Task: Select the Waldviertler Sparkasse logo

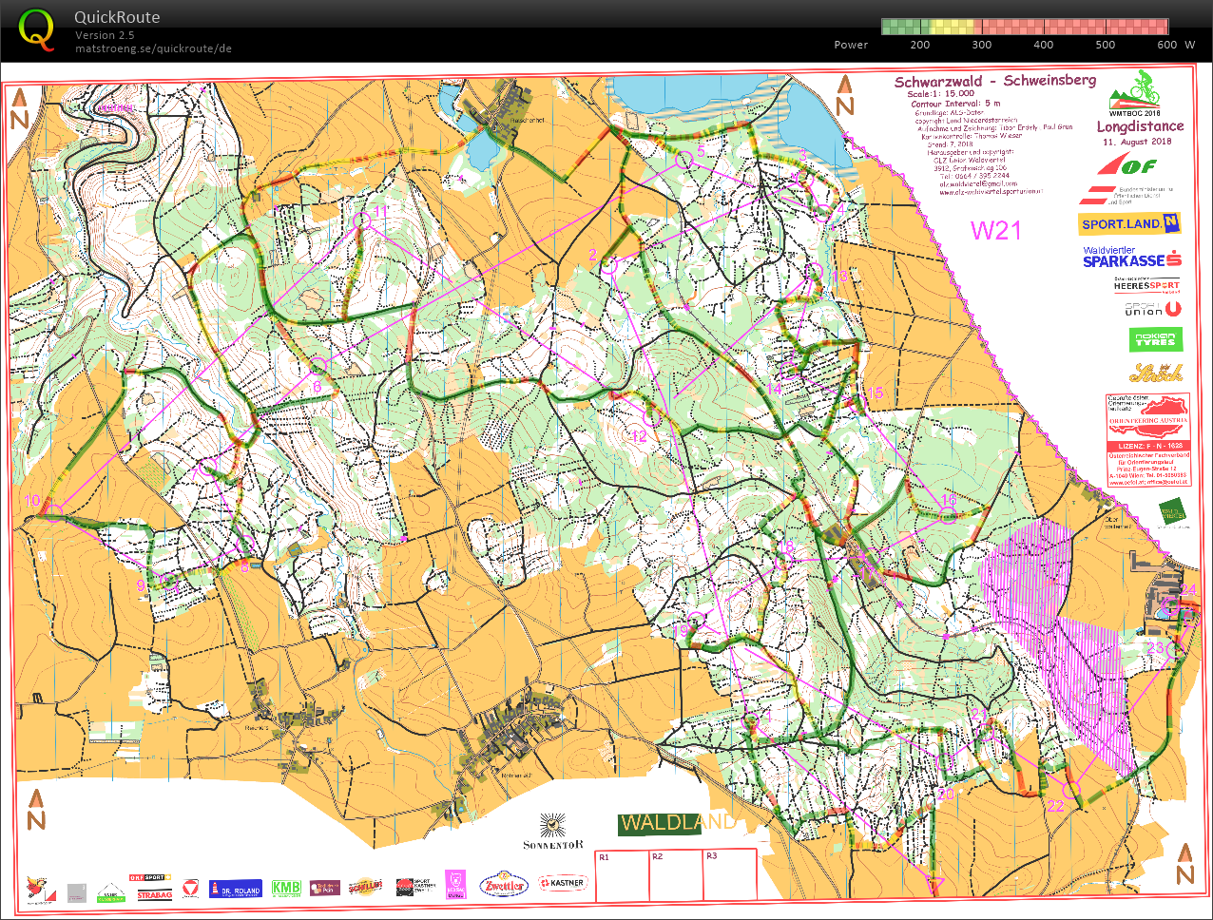Action: (1131, 258)
